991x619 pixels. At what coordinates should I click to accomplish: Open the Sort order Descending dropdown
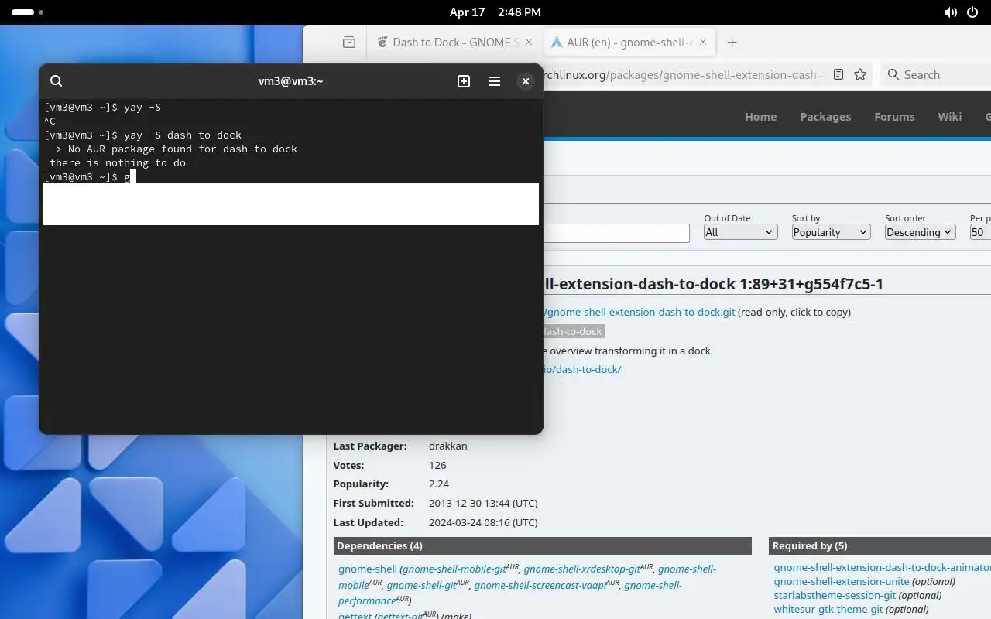pyautogui.click(x=921, y=232)
